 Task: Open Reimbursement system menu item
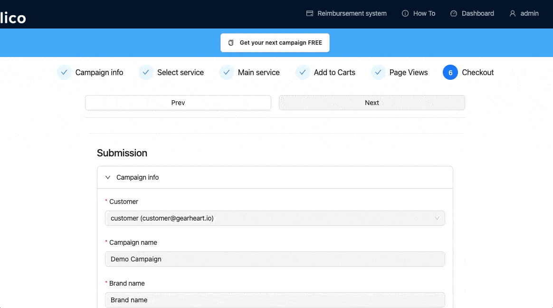click(x=346, y=13)
